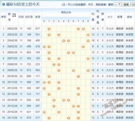Viewport: 135px width, 121px height.
Task: Click the ball 5 in row 2004238
Action: pyautogui.click(x=69, y=41)
